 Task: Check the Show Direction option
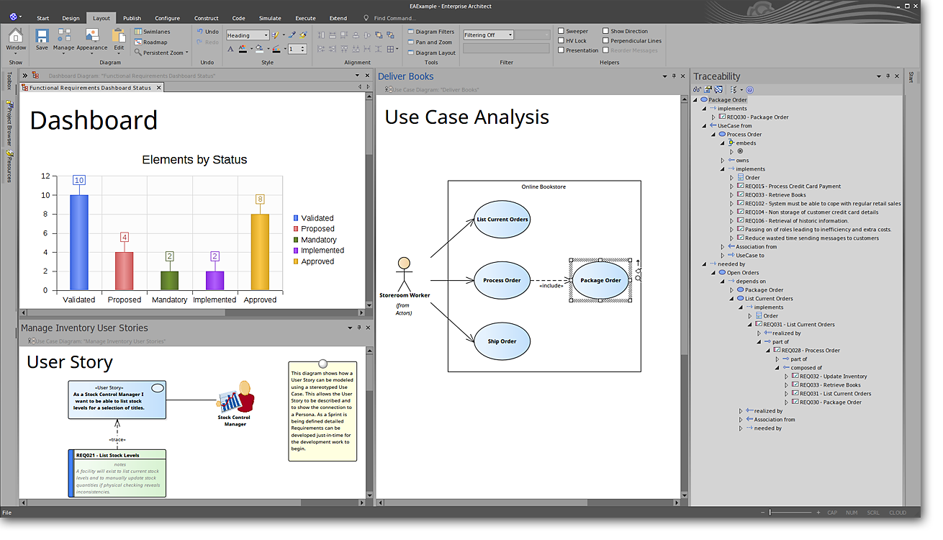coord(605,32)
